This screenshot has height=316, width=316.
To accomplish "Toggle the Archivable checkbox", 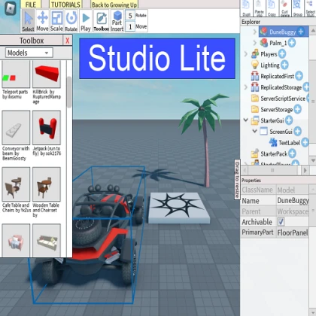I will (x=281, y=222).
